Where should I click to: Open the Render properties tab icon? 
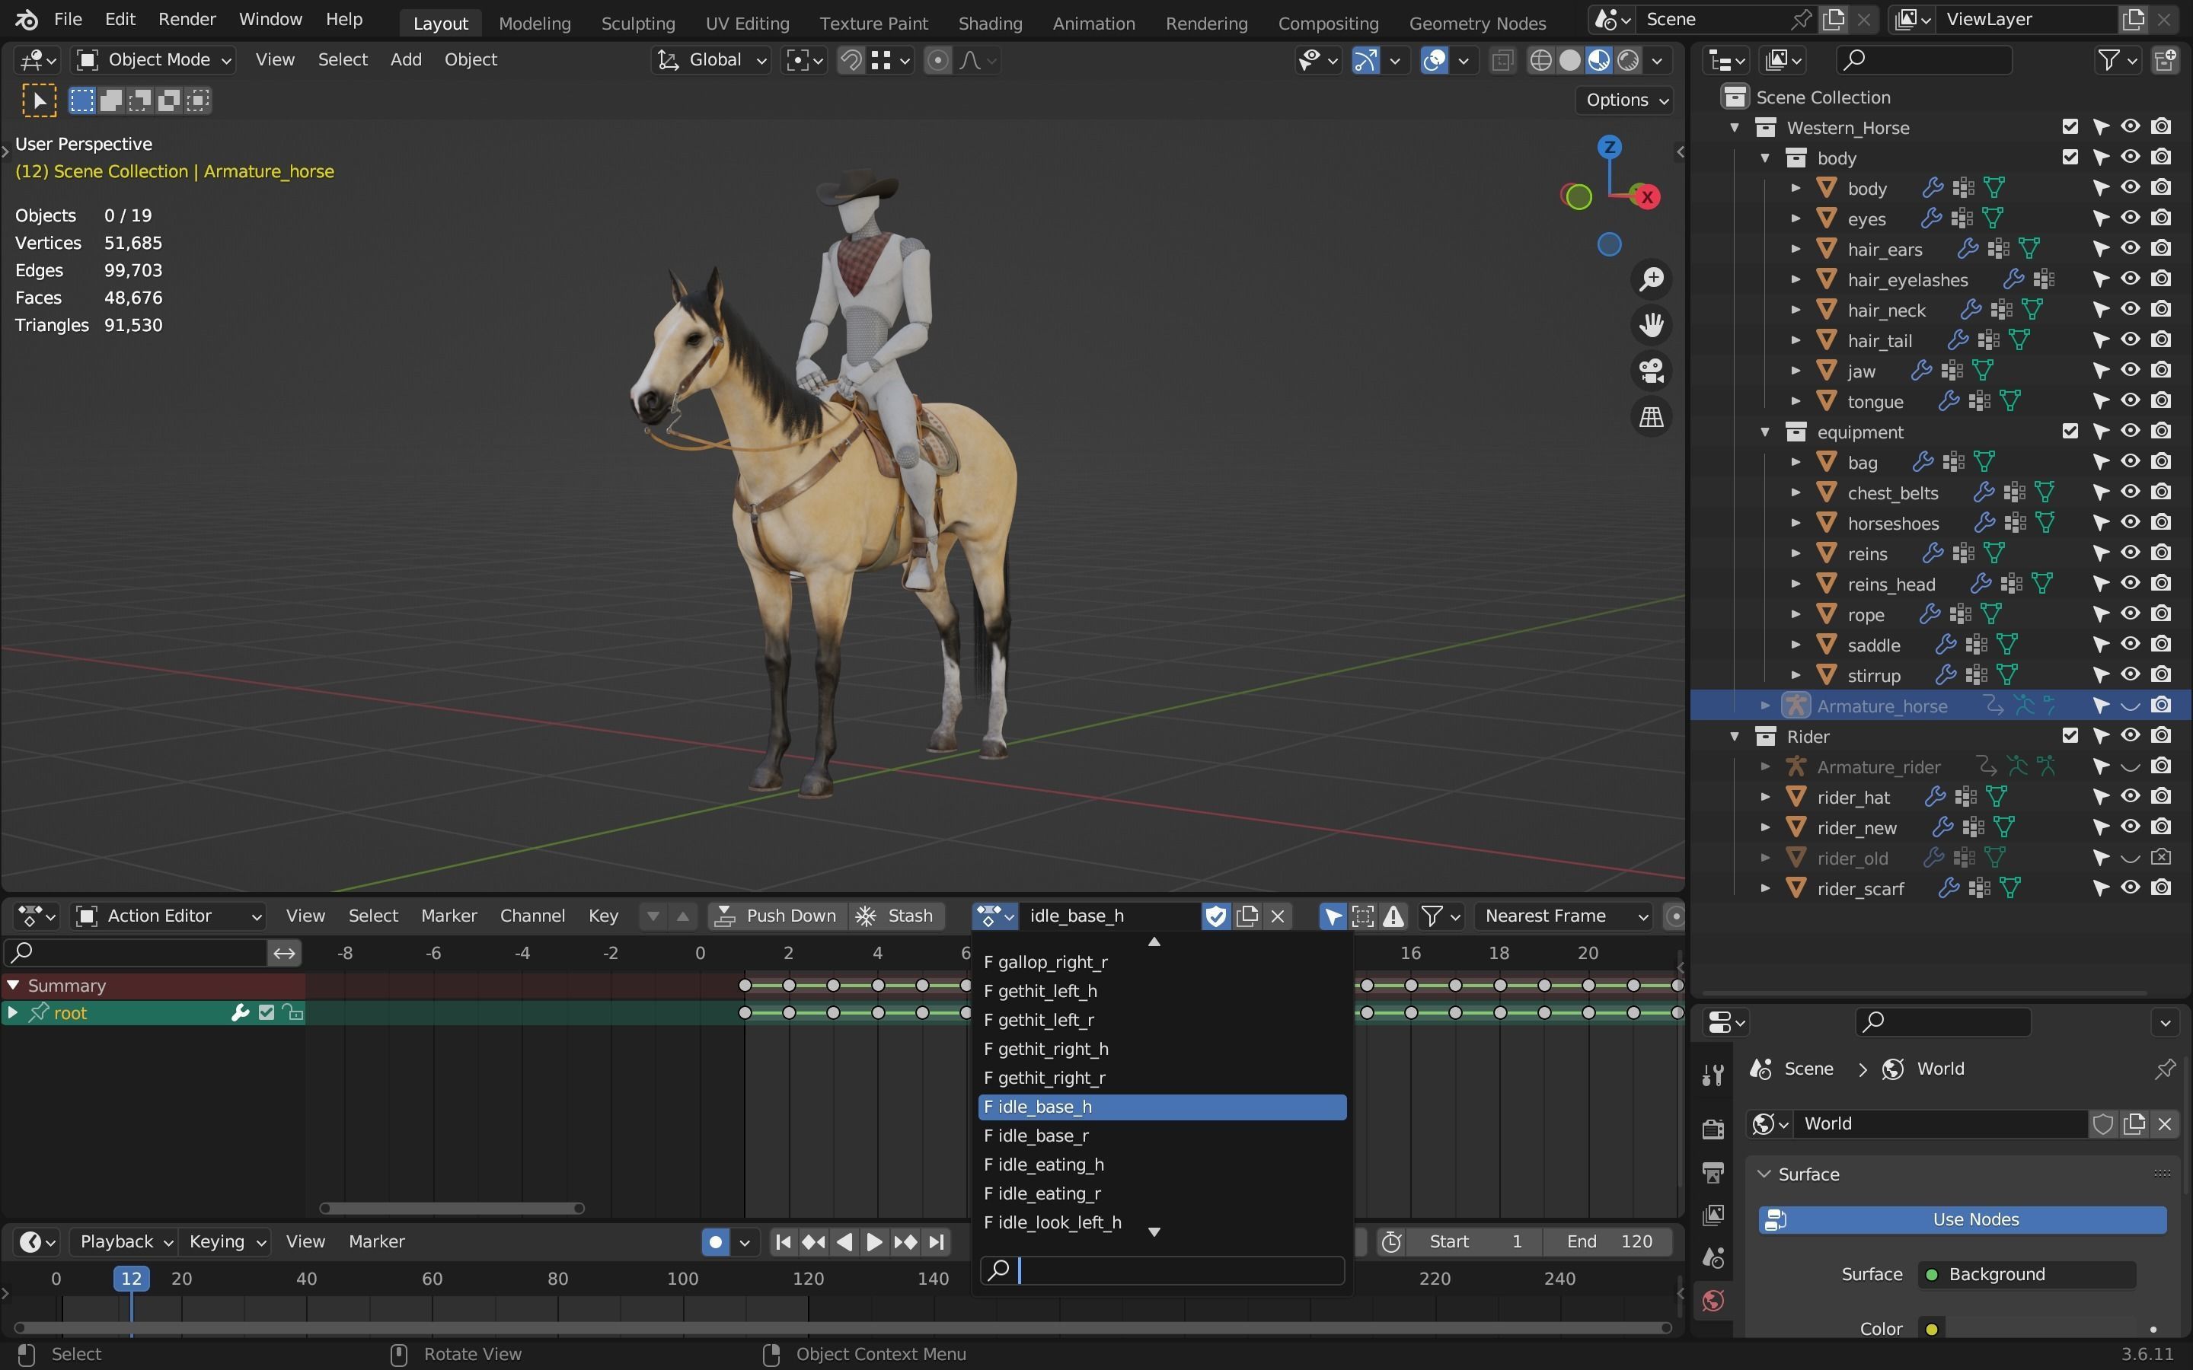pos(1712,1128)
